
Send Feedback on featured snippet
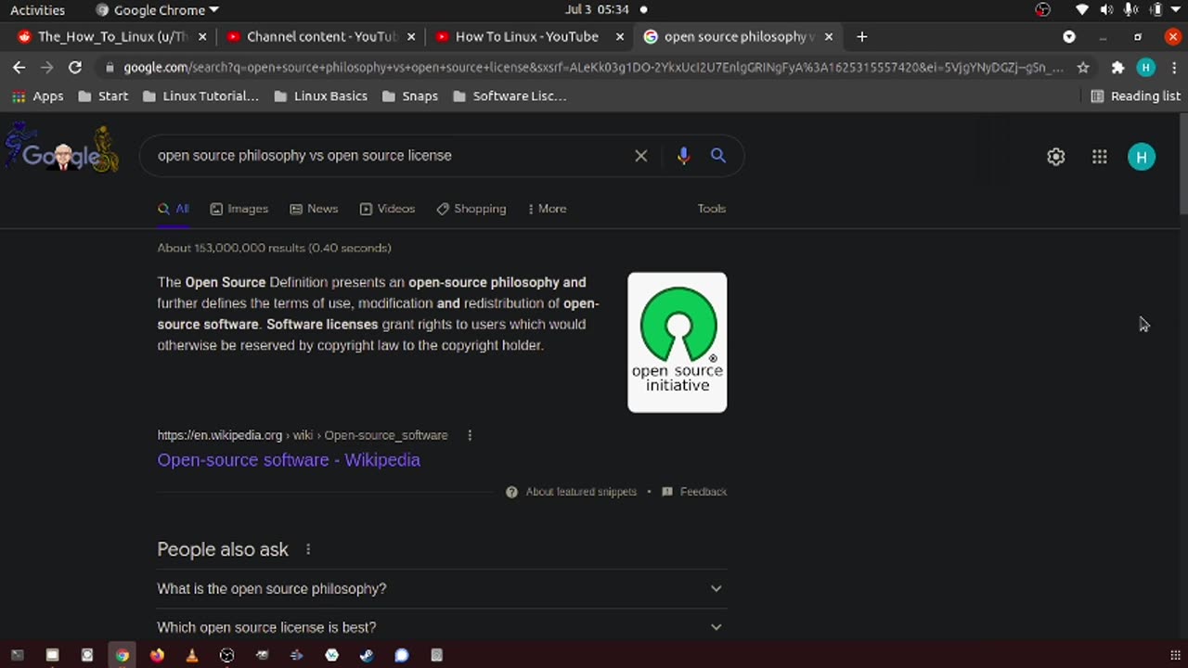694,492
